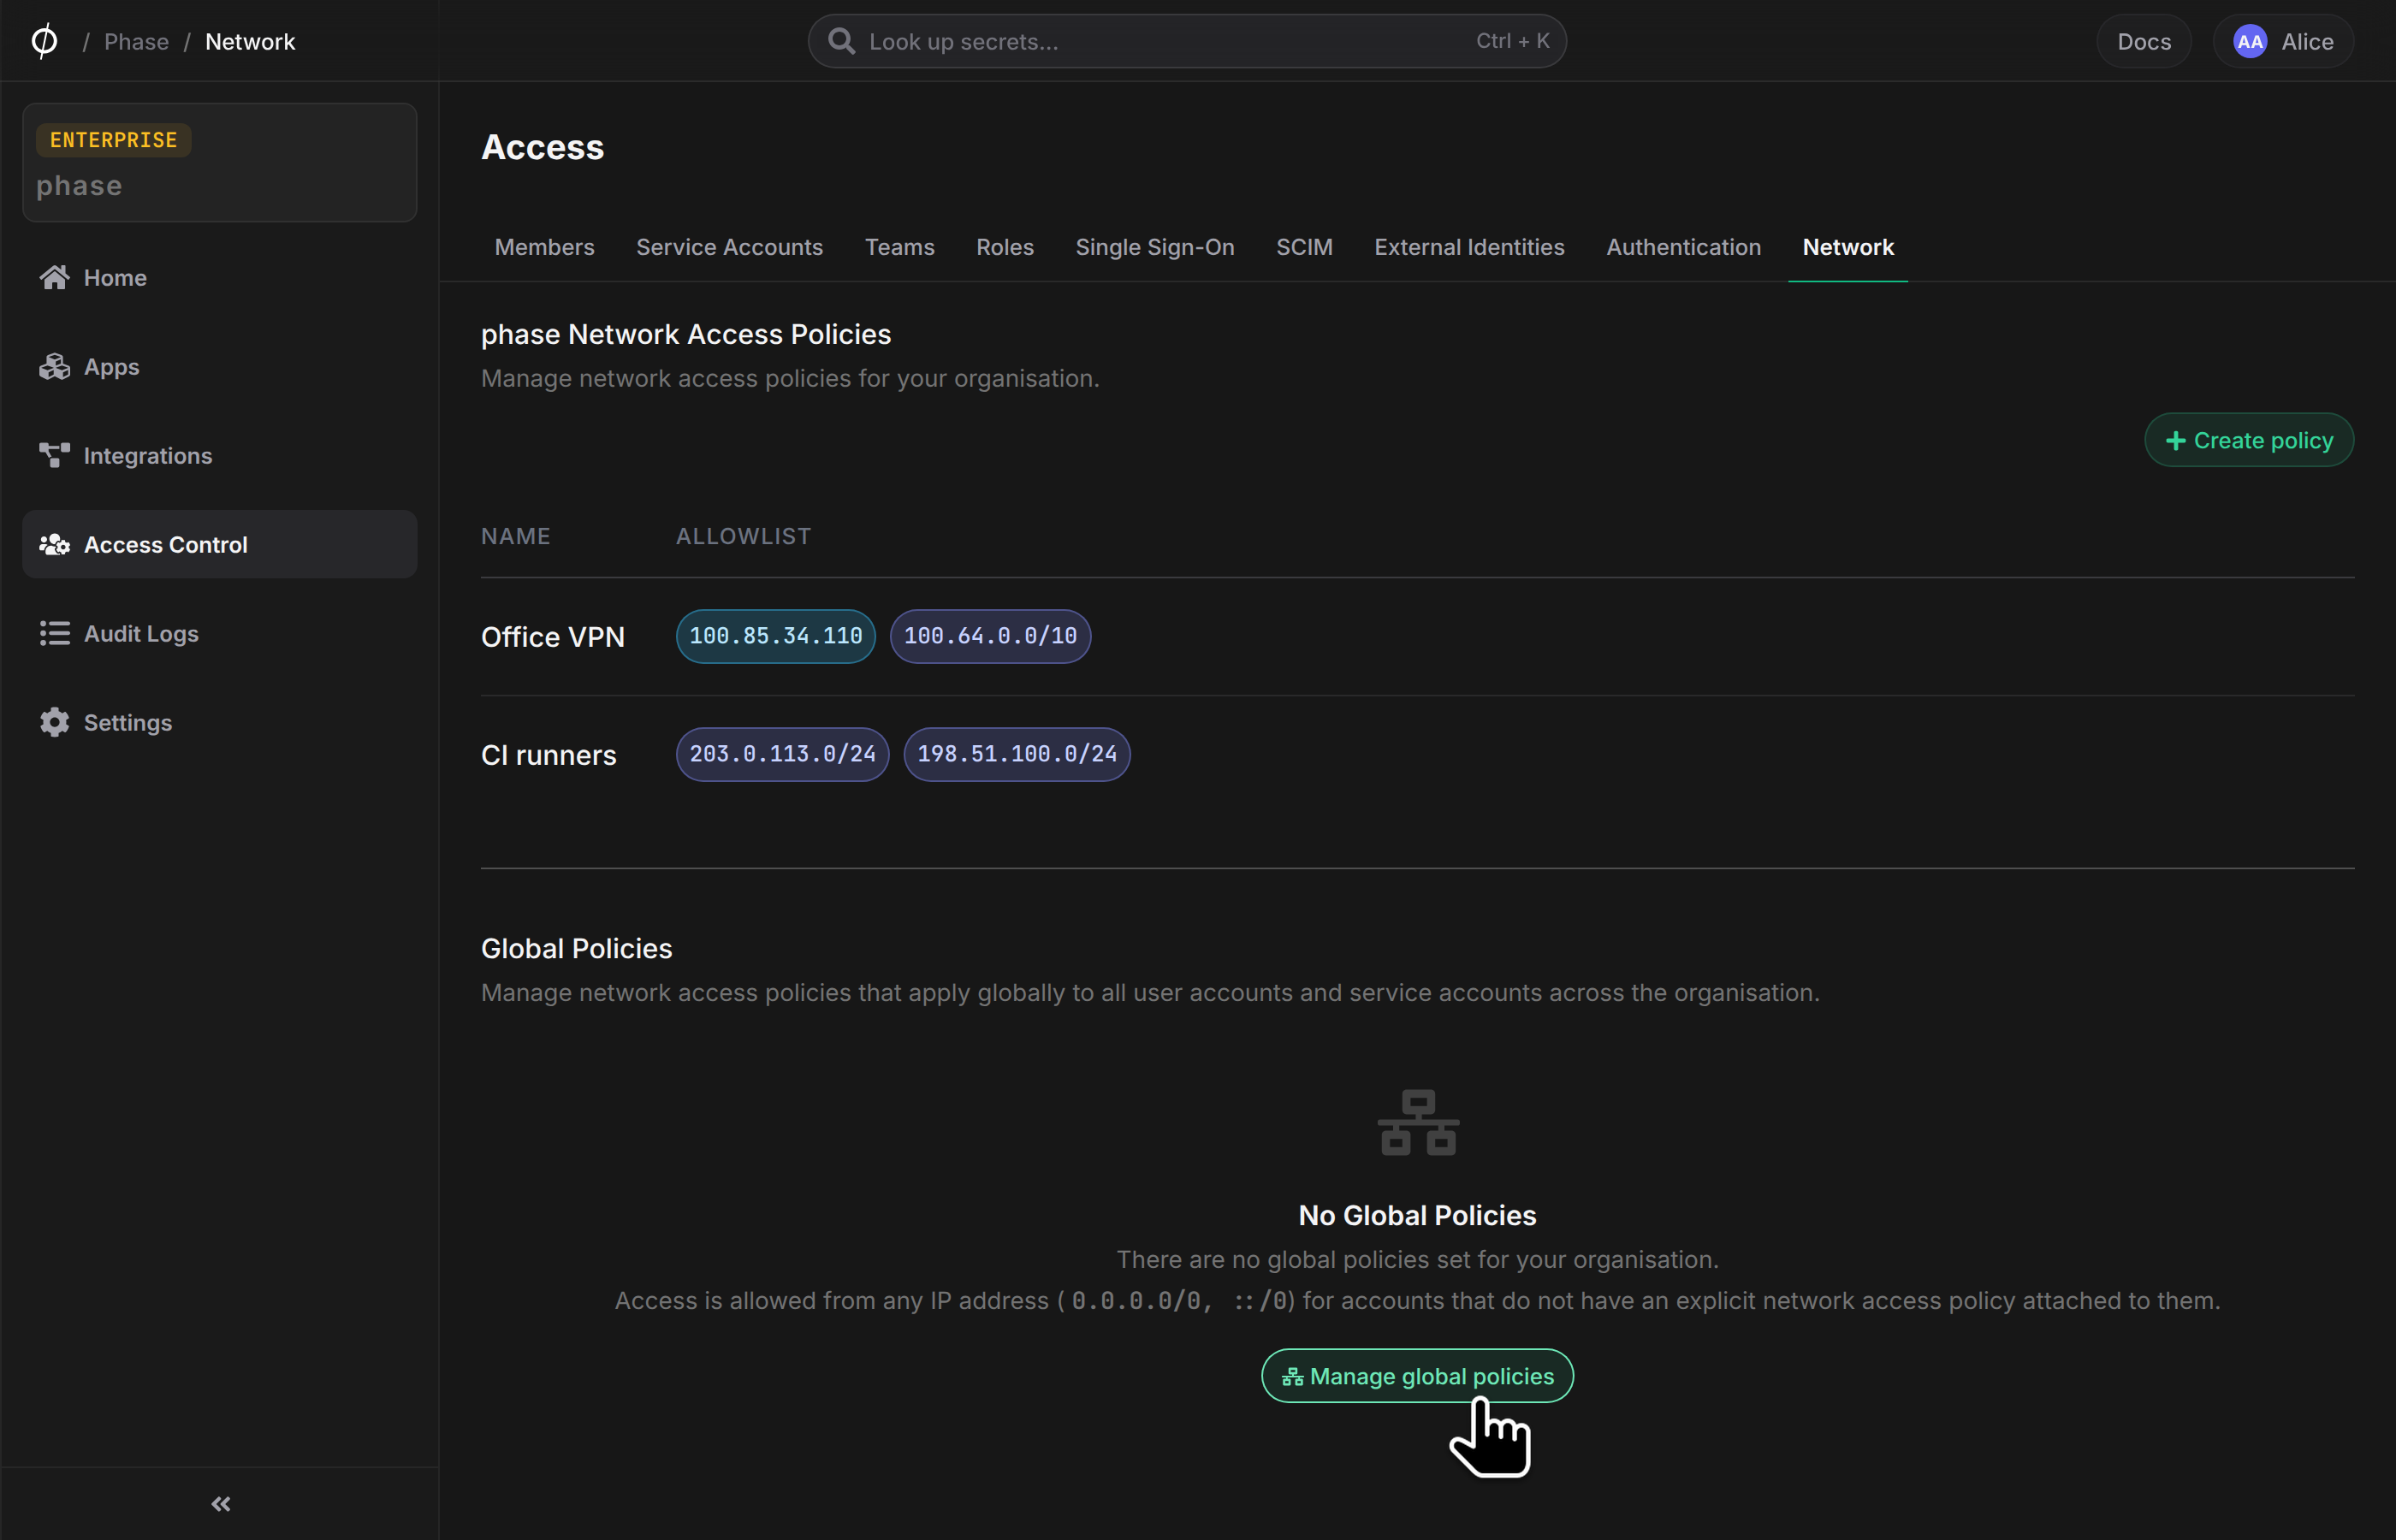The height and width of the screenshot is (1540, 2396).
Task: Click the Settings gear icon
Action: pyautogui.click(x=54, y=722)
